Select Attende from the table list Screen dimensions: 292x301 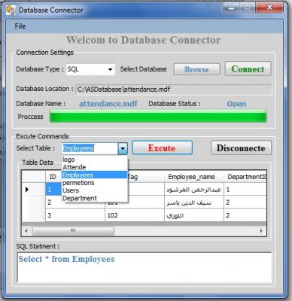click(x=95, y=167)
